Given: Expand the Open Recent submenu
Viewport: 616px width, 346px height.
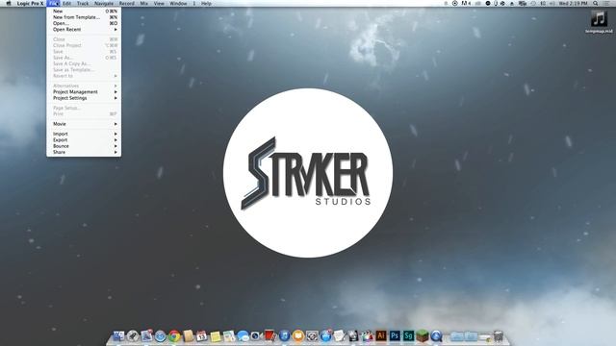Looking at the screenshot, I should (84, 30).
